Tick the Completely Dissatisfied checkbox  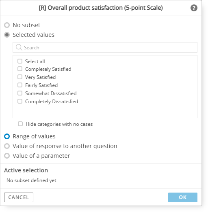[x=20, y=101]
